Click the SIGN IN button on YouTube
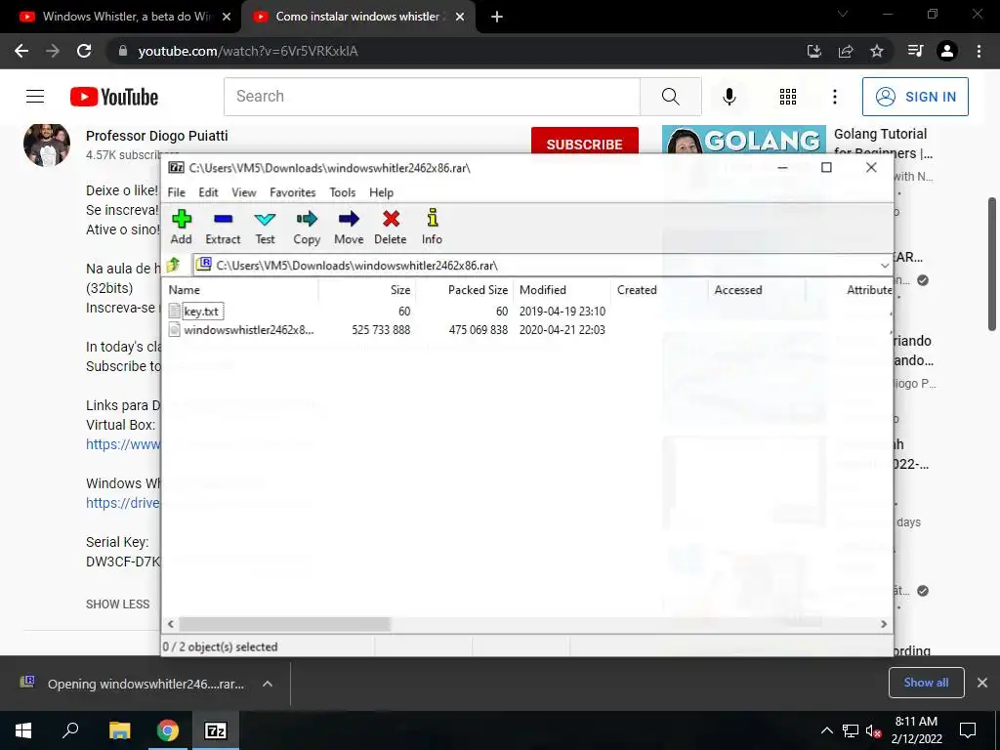Image resolution: width=1000 pixels, height=750 pixels. [915, 97]
